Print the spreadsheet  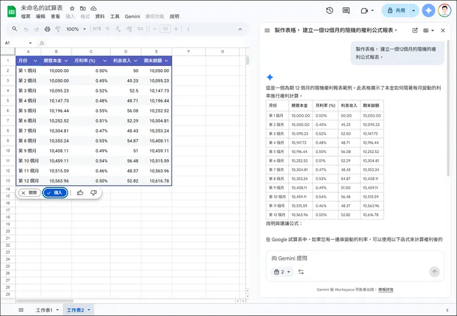47,29
